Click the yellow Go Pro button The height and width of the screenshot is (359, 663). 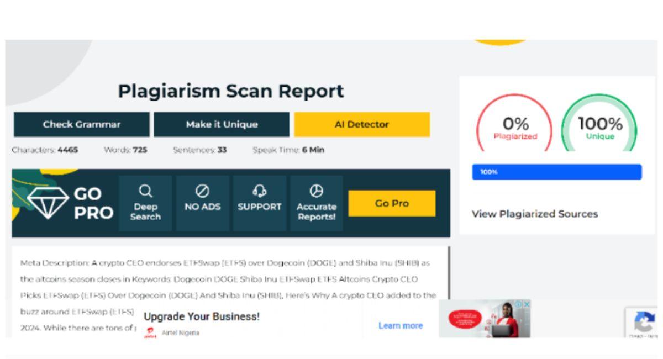pyautogui.click(x=392, y=203)
